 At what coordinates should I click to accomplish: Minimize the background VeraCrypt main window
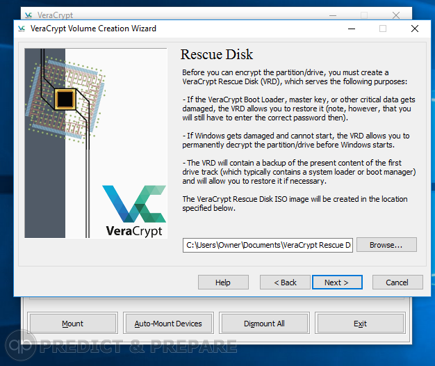(x=333, y=15)
